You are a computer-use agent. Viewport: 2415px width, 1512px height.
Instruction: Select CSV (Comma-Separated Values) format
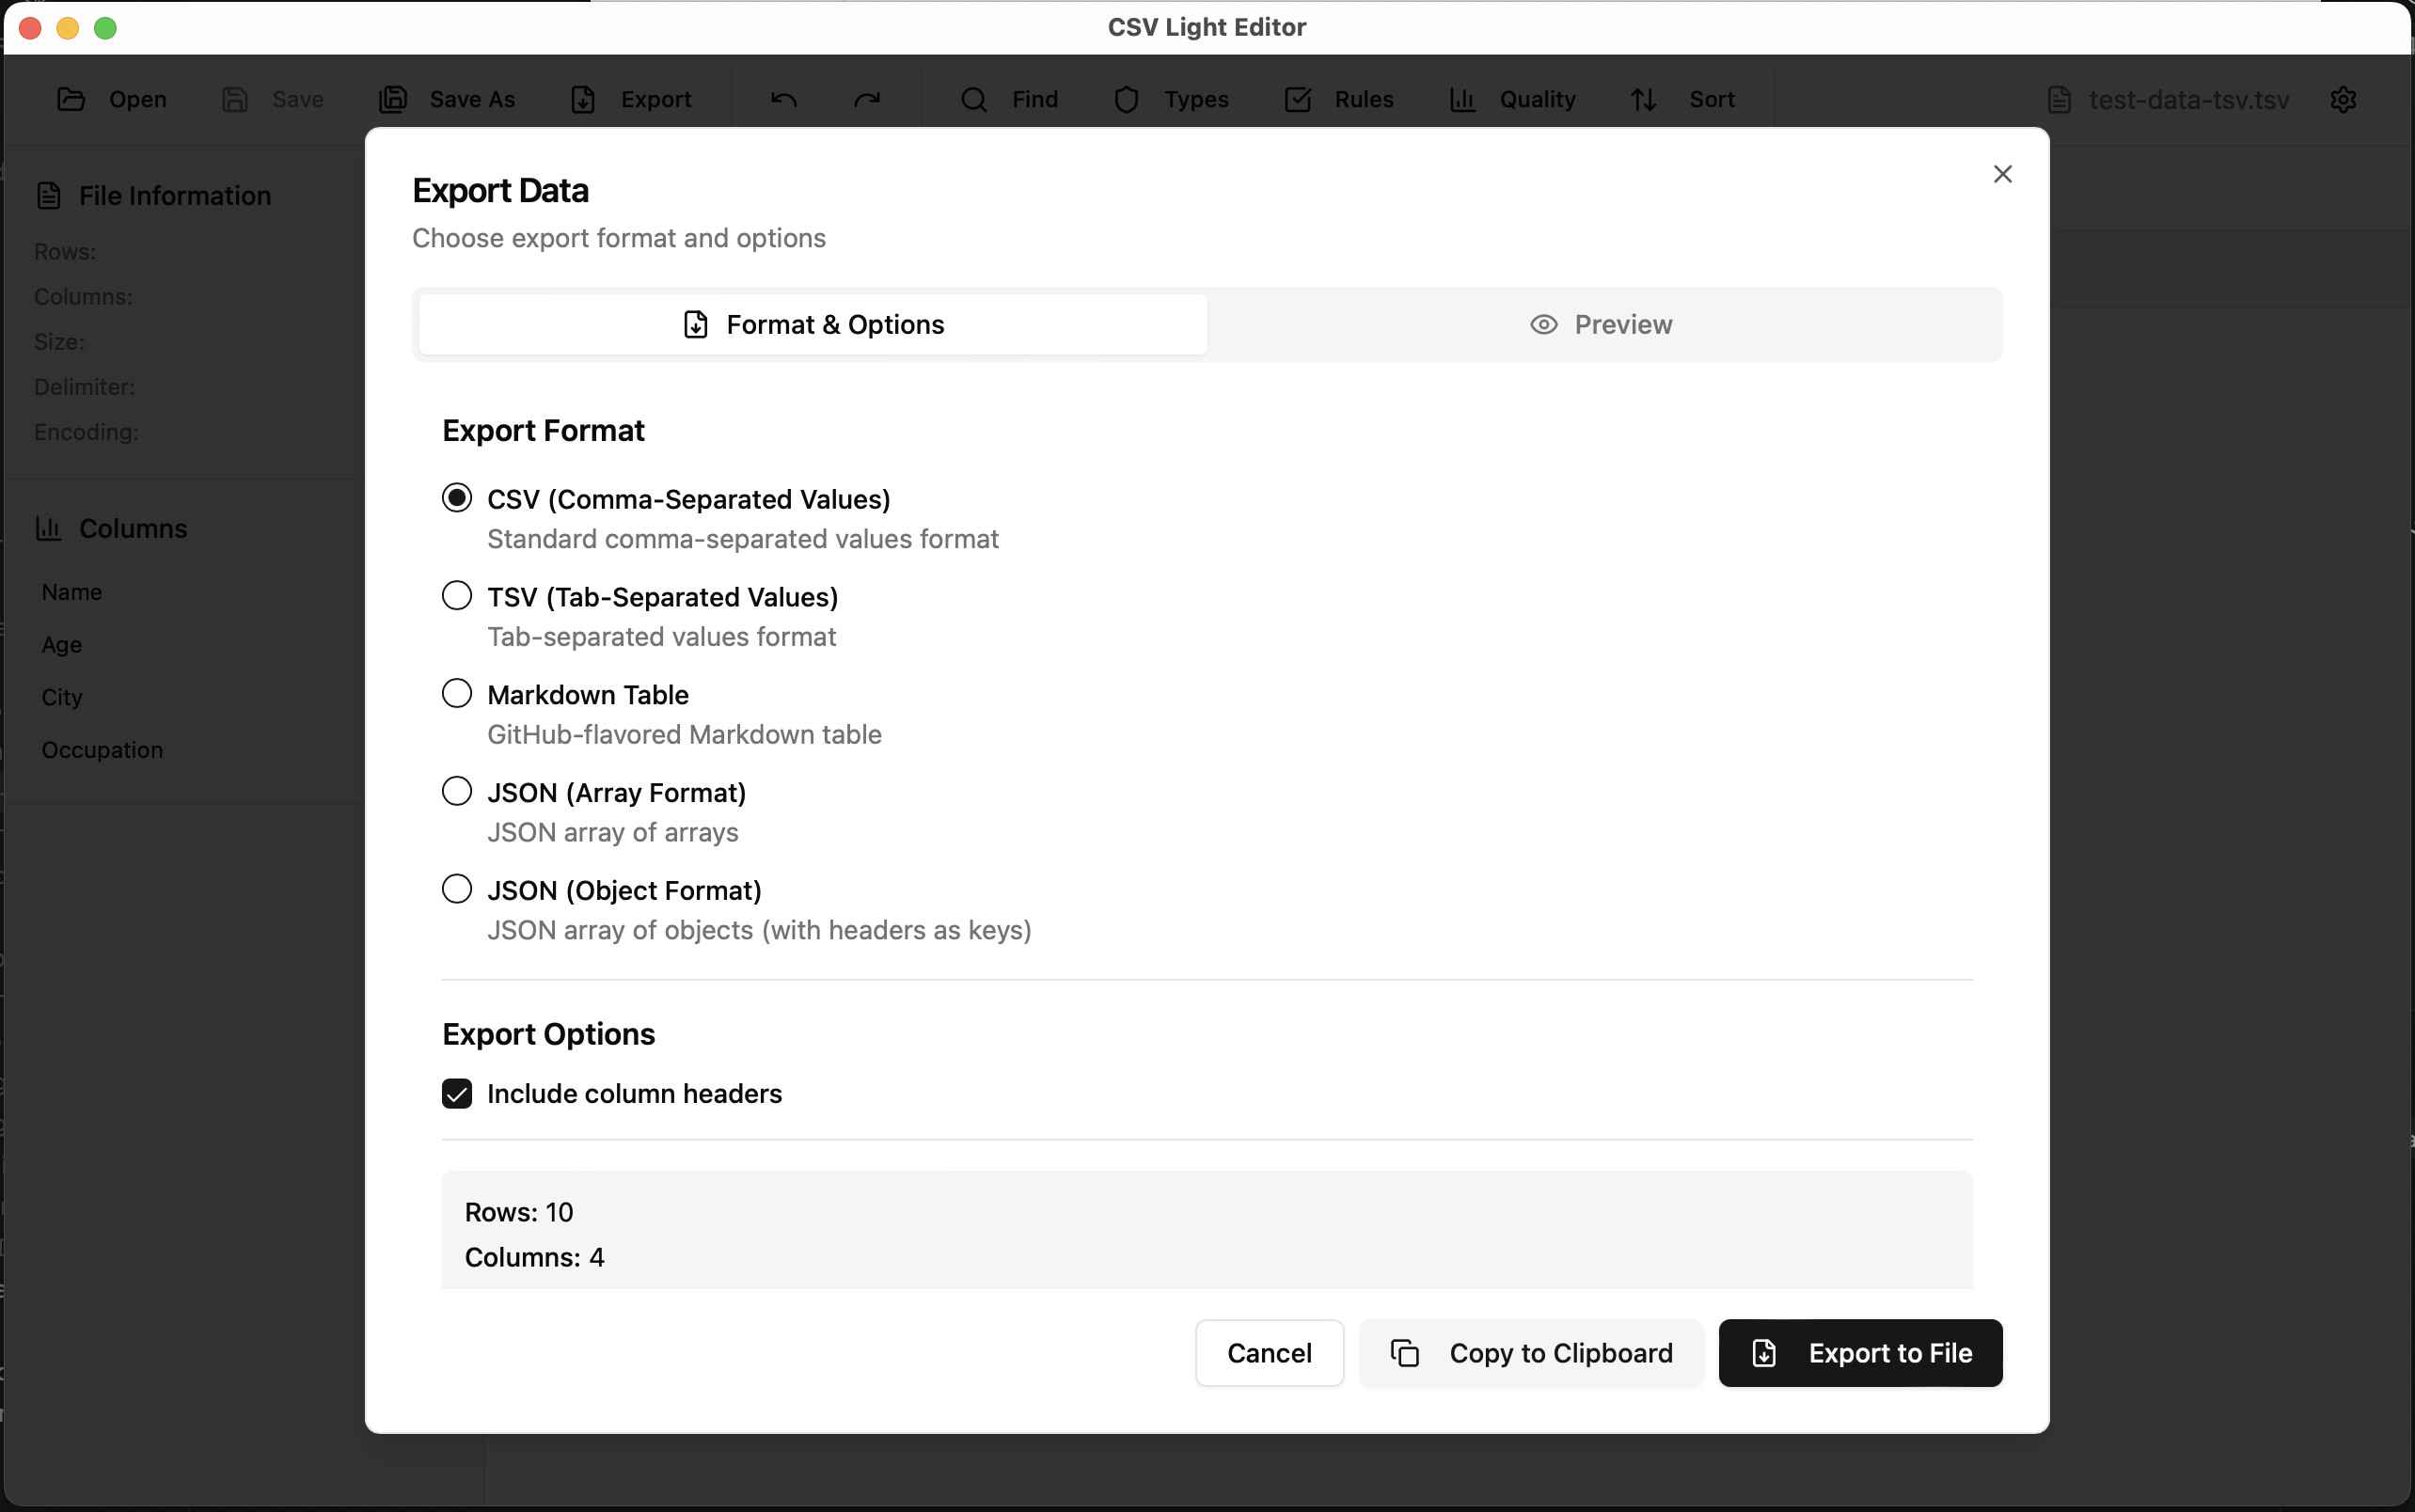click(x=457, y=498)
